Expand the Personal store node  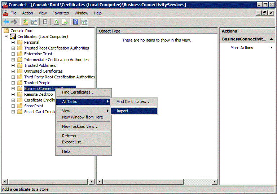(x=13, y=43)
